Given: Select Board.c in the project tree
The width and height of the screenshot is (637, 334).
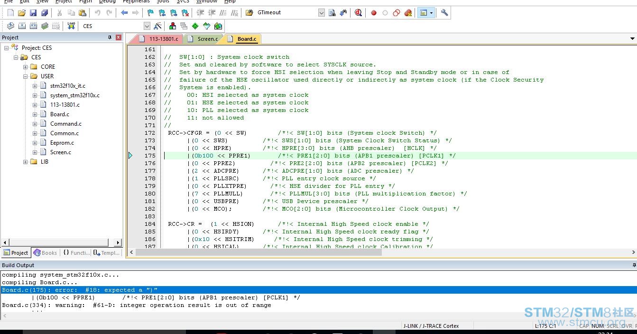Looking at the screenshot, I should (x=59, y=114).
